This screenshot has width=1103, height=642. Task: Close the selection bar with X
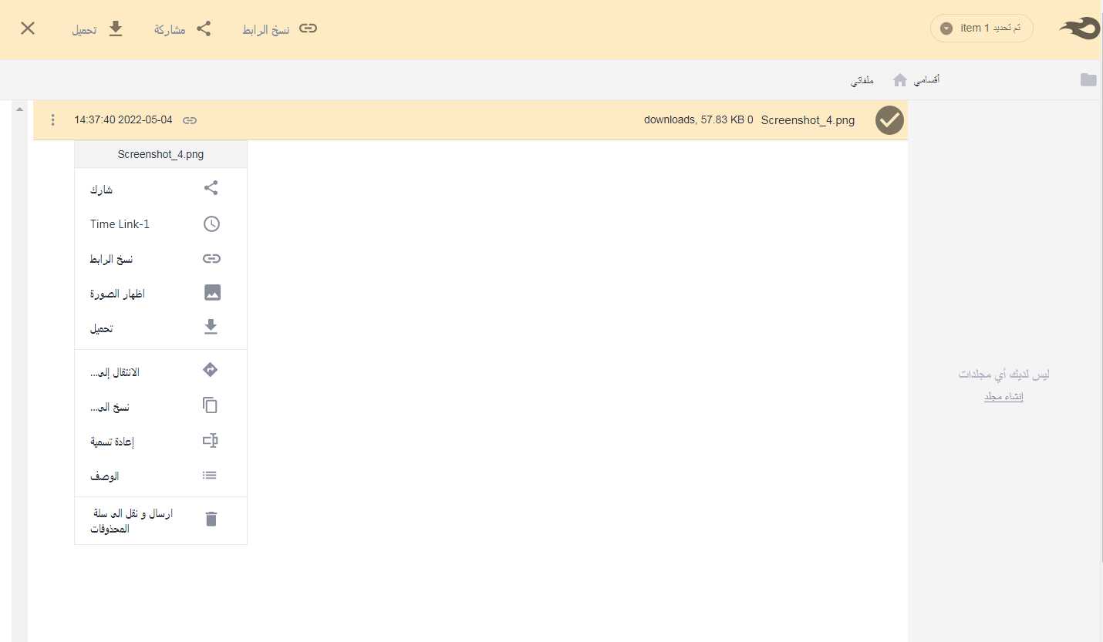coord(28,29)
